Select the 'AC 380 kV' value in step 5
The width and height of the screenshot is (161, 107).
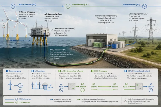[x=151, y=85]
